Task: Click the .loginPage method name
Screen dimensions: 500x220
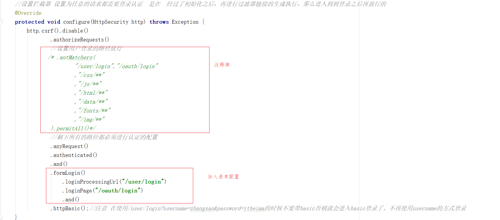Action: 77,191
